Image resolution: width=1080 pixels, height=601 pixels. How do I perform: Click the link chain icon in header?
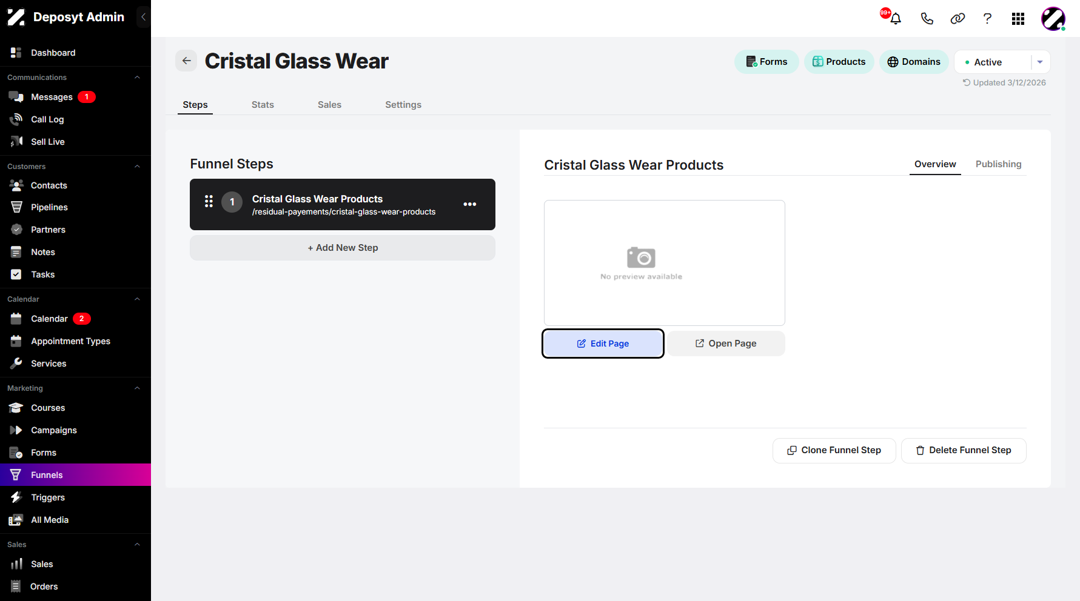pos(958,18)
